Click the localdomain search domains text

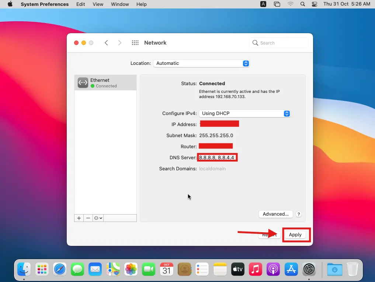tap(212, 169)
